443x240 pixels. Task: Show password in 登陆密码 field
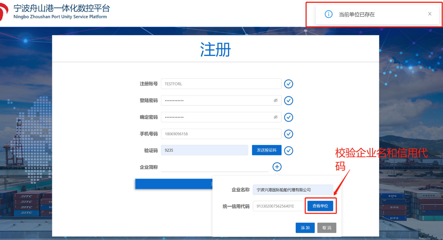pos(276,101)
